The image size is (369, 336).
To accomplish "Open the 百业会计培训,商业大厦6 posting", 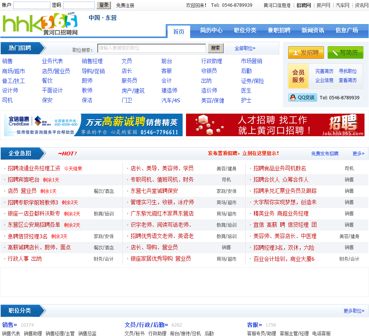I will (x=284, y=259).
